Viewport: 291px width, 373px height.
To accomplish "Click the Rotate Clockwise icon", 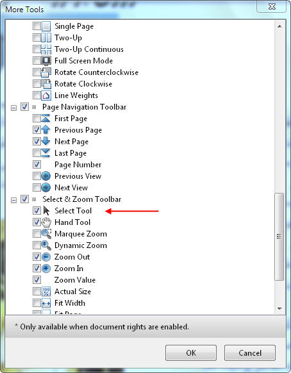I will click(x=46, y=84).
